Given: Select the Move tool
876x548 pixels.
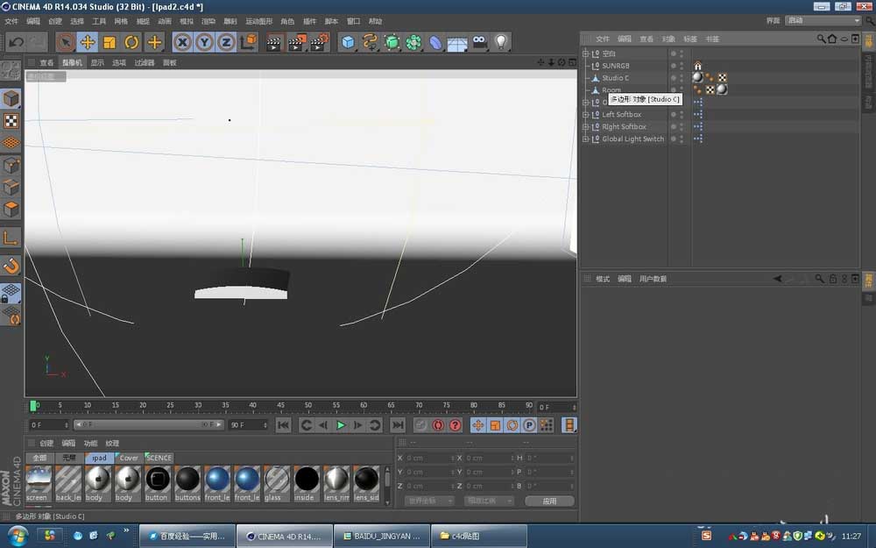Looking at the screenshot, I should coord(88,41).
